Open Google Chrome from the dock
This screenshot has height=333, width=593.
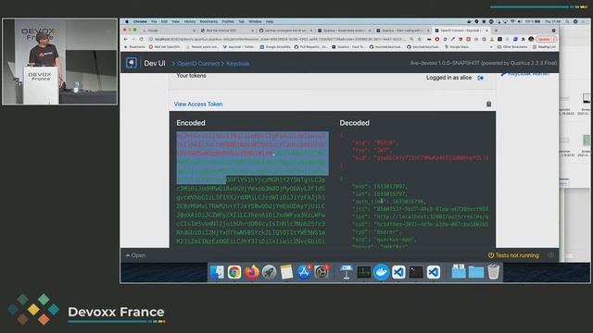(234, 272)
